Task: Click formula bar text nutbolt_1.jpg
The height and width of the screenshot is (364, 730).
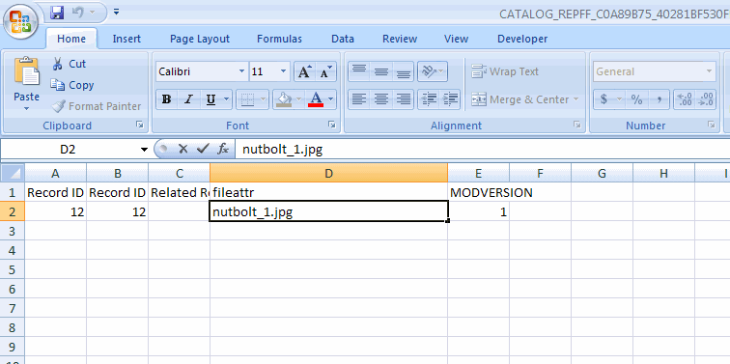Action: coord(283,150)
